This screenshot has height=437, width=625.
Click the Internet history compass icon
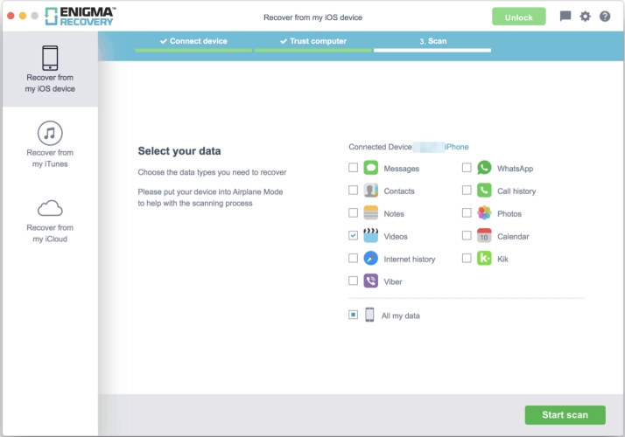[370, 259]
